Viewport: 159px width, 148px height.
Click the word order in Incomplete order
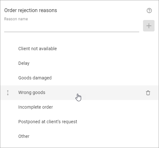coord(48,107)
